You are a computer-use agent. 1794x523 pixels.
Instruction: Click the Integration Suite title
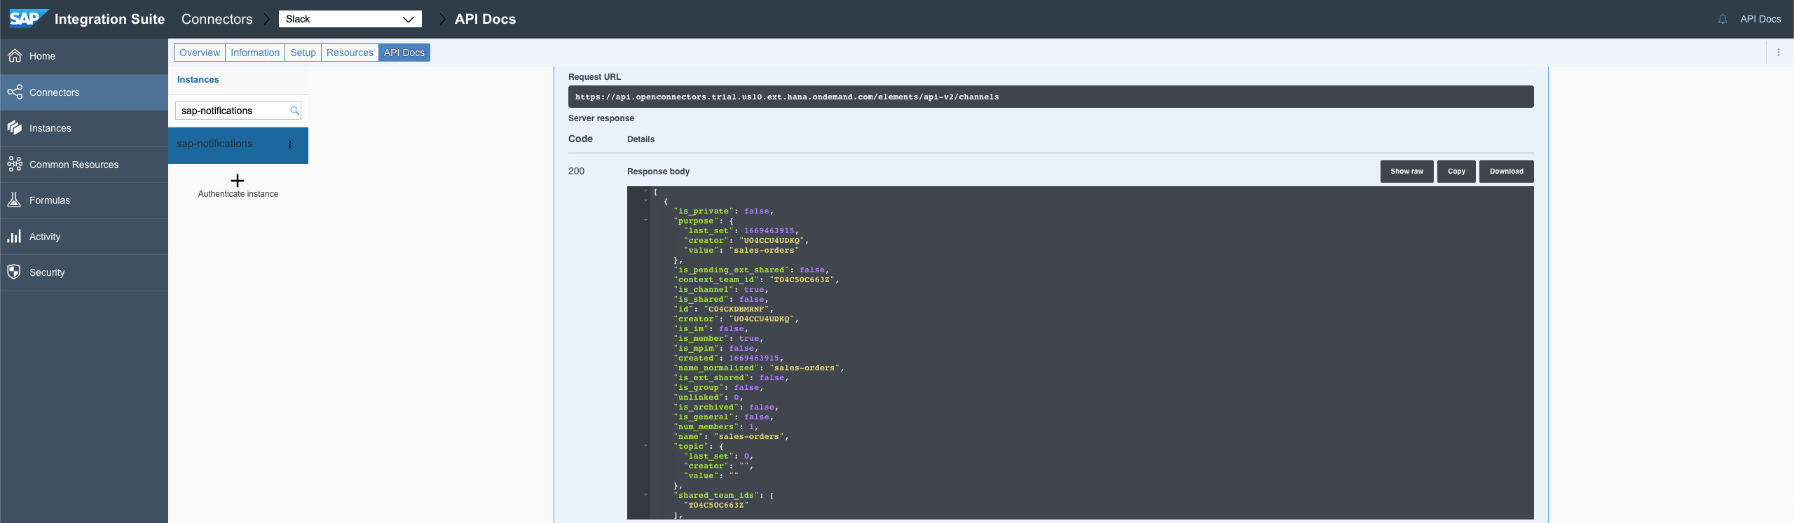[109, 19]
